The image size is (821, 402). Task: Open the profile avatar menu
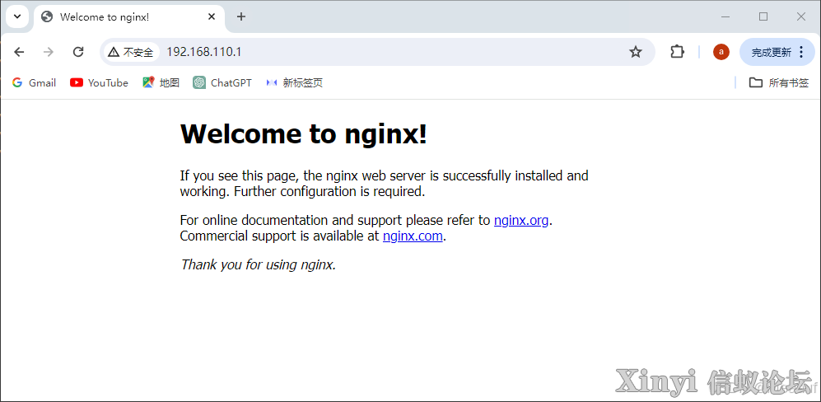(721, 52)
